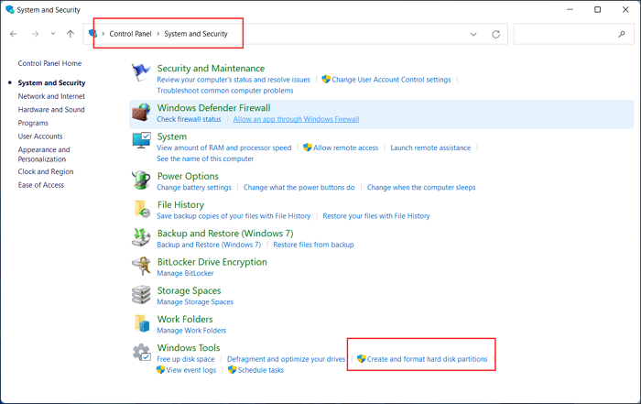Viewport: 641px width, 404px height.
Task: Click the File History folder icon
Action: click(142, 209)
